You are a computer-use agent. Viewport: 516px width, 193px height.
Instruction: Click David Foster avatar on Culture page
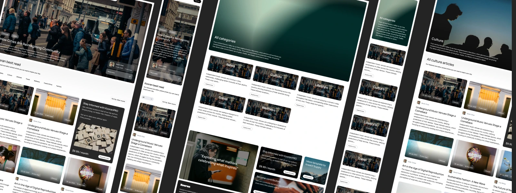pyautogui.click(x=451, y=171)
